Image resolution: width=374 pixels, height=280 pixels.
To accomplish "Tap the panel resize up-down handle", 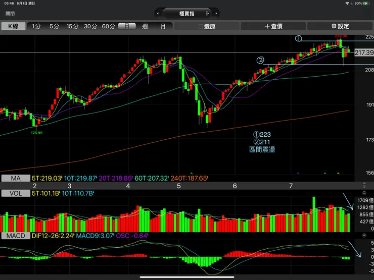I will [364, 185].
